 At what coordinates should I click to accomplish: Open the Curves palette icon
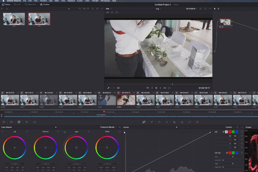click(144, 122)
